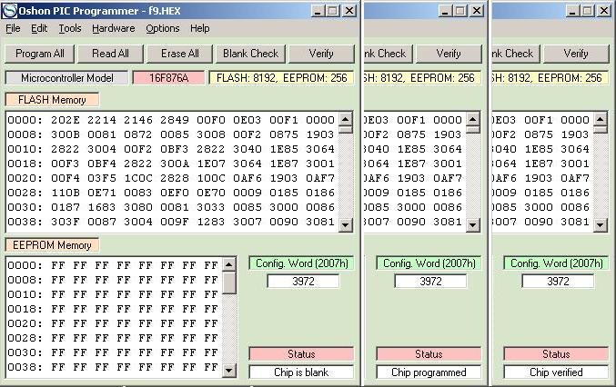Open the Tools menu

click(x=70, y=29)
